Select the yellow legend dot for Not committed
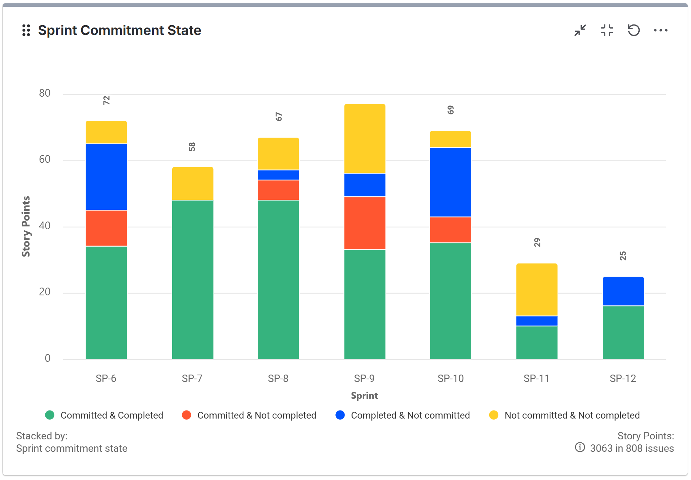 (494, 415)
